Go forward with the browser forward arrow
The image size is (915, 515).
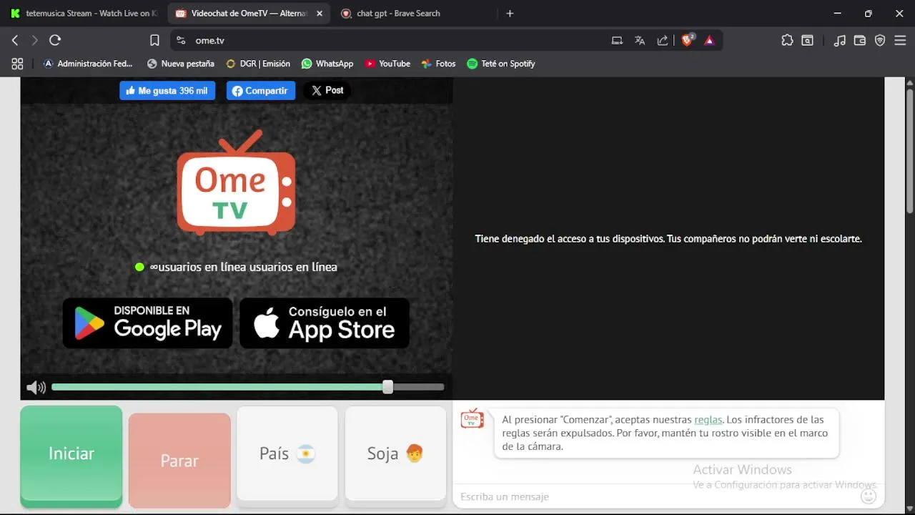coord(34,41)
